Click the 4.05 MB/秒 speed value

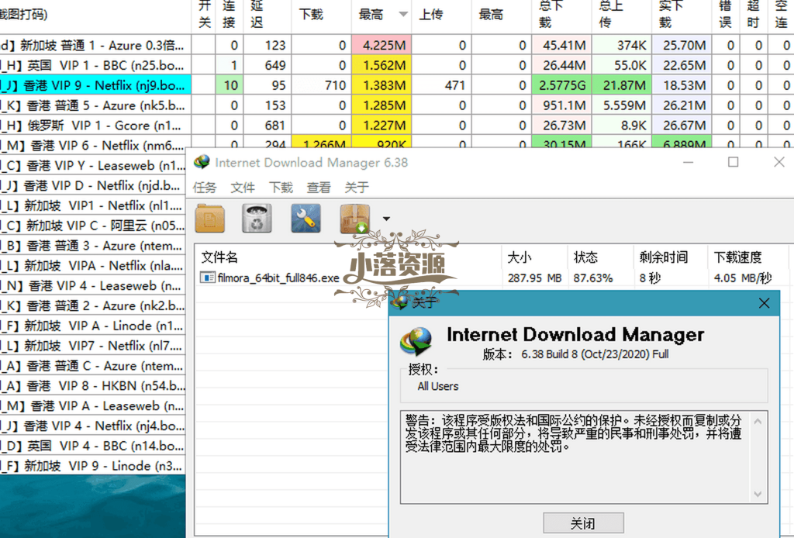743,278
